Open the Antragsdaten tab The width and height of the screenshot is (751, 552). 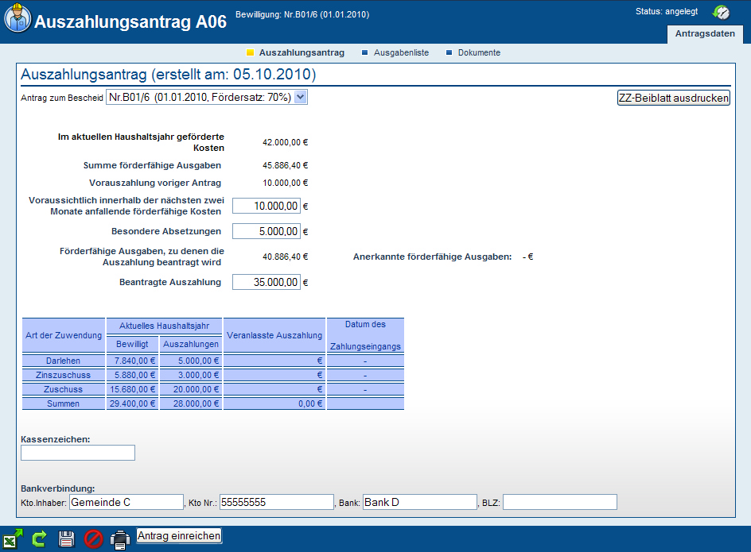click(x=705, y=33)
